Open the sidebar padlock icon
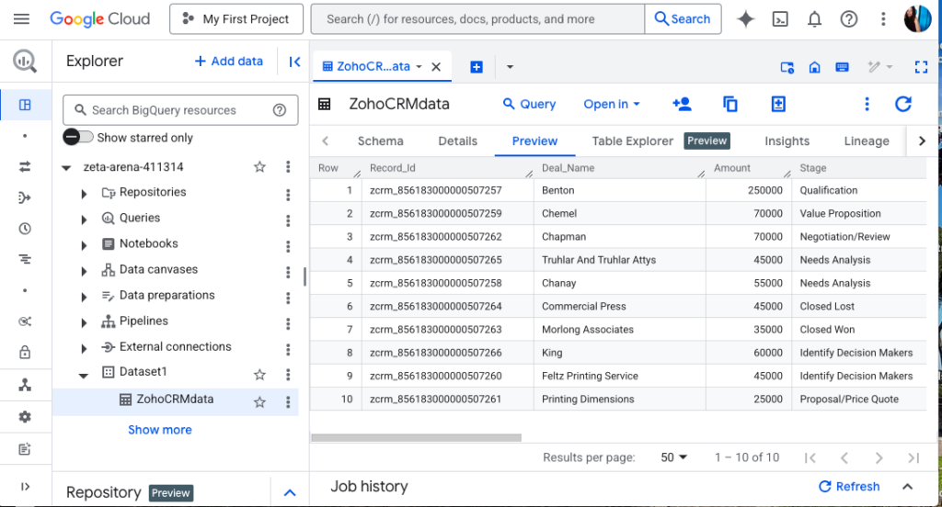This screenshot has height=507, width=942. [25, 352]
